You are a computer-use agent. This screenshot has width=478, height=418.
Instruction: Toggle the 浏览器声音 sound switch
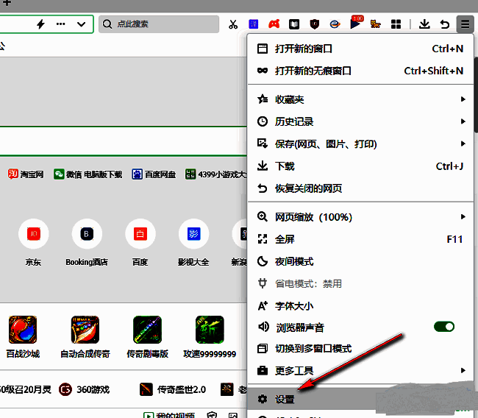(443, 327)
